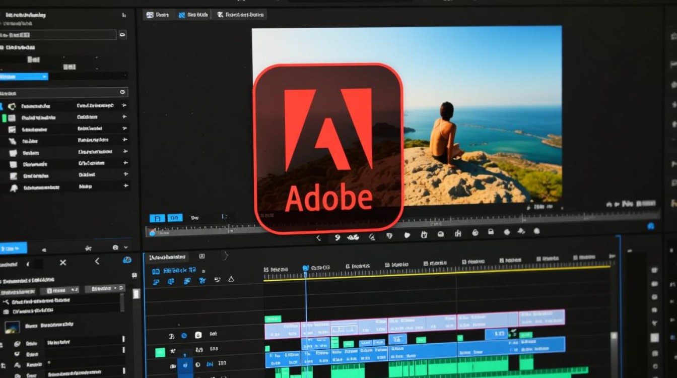Toggle the green square in the timeline track headers
The image size is (677, 378).
point(160,352)
